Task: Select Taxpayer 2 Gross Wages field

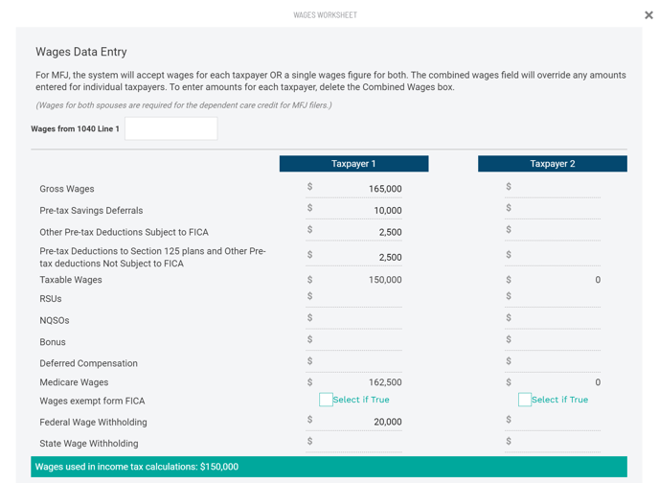Action: [553, 188]
